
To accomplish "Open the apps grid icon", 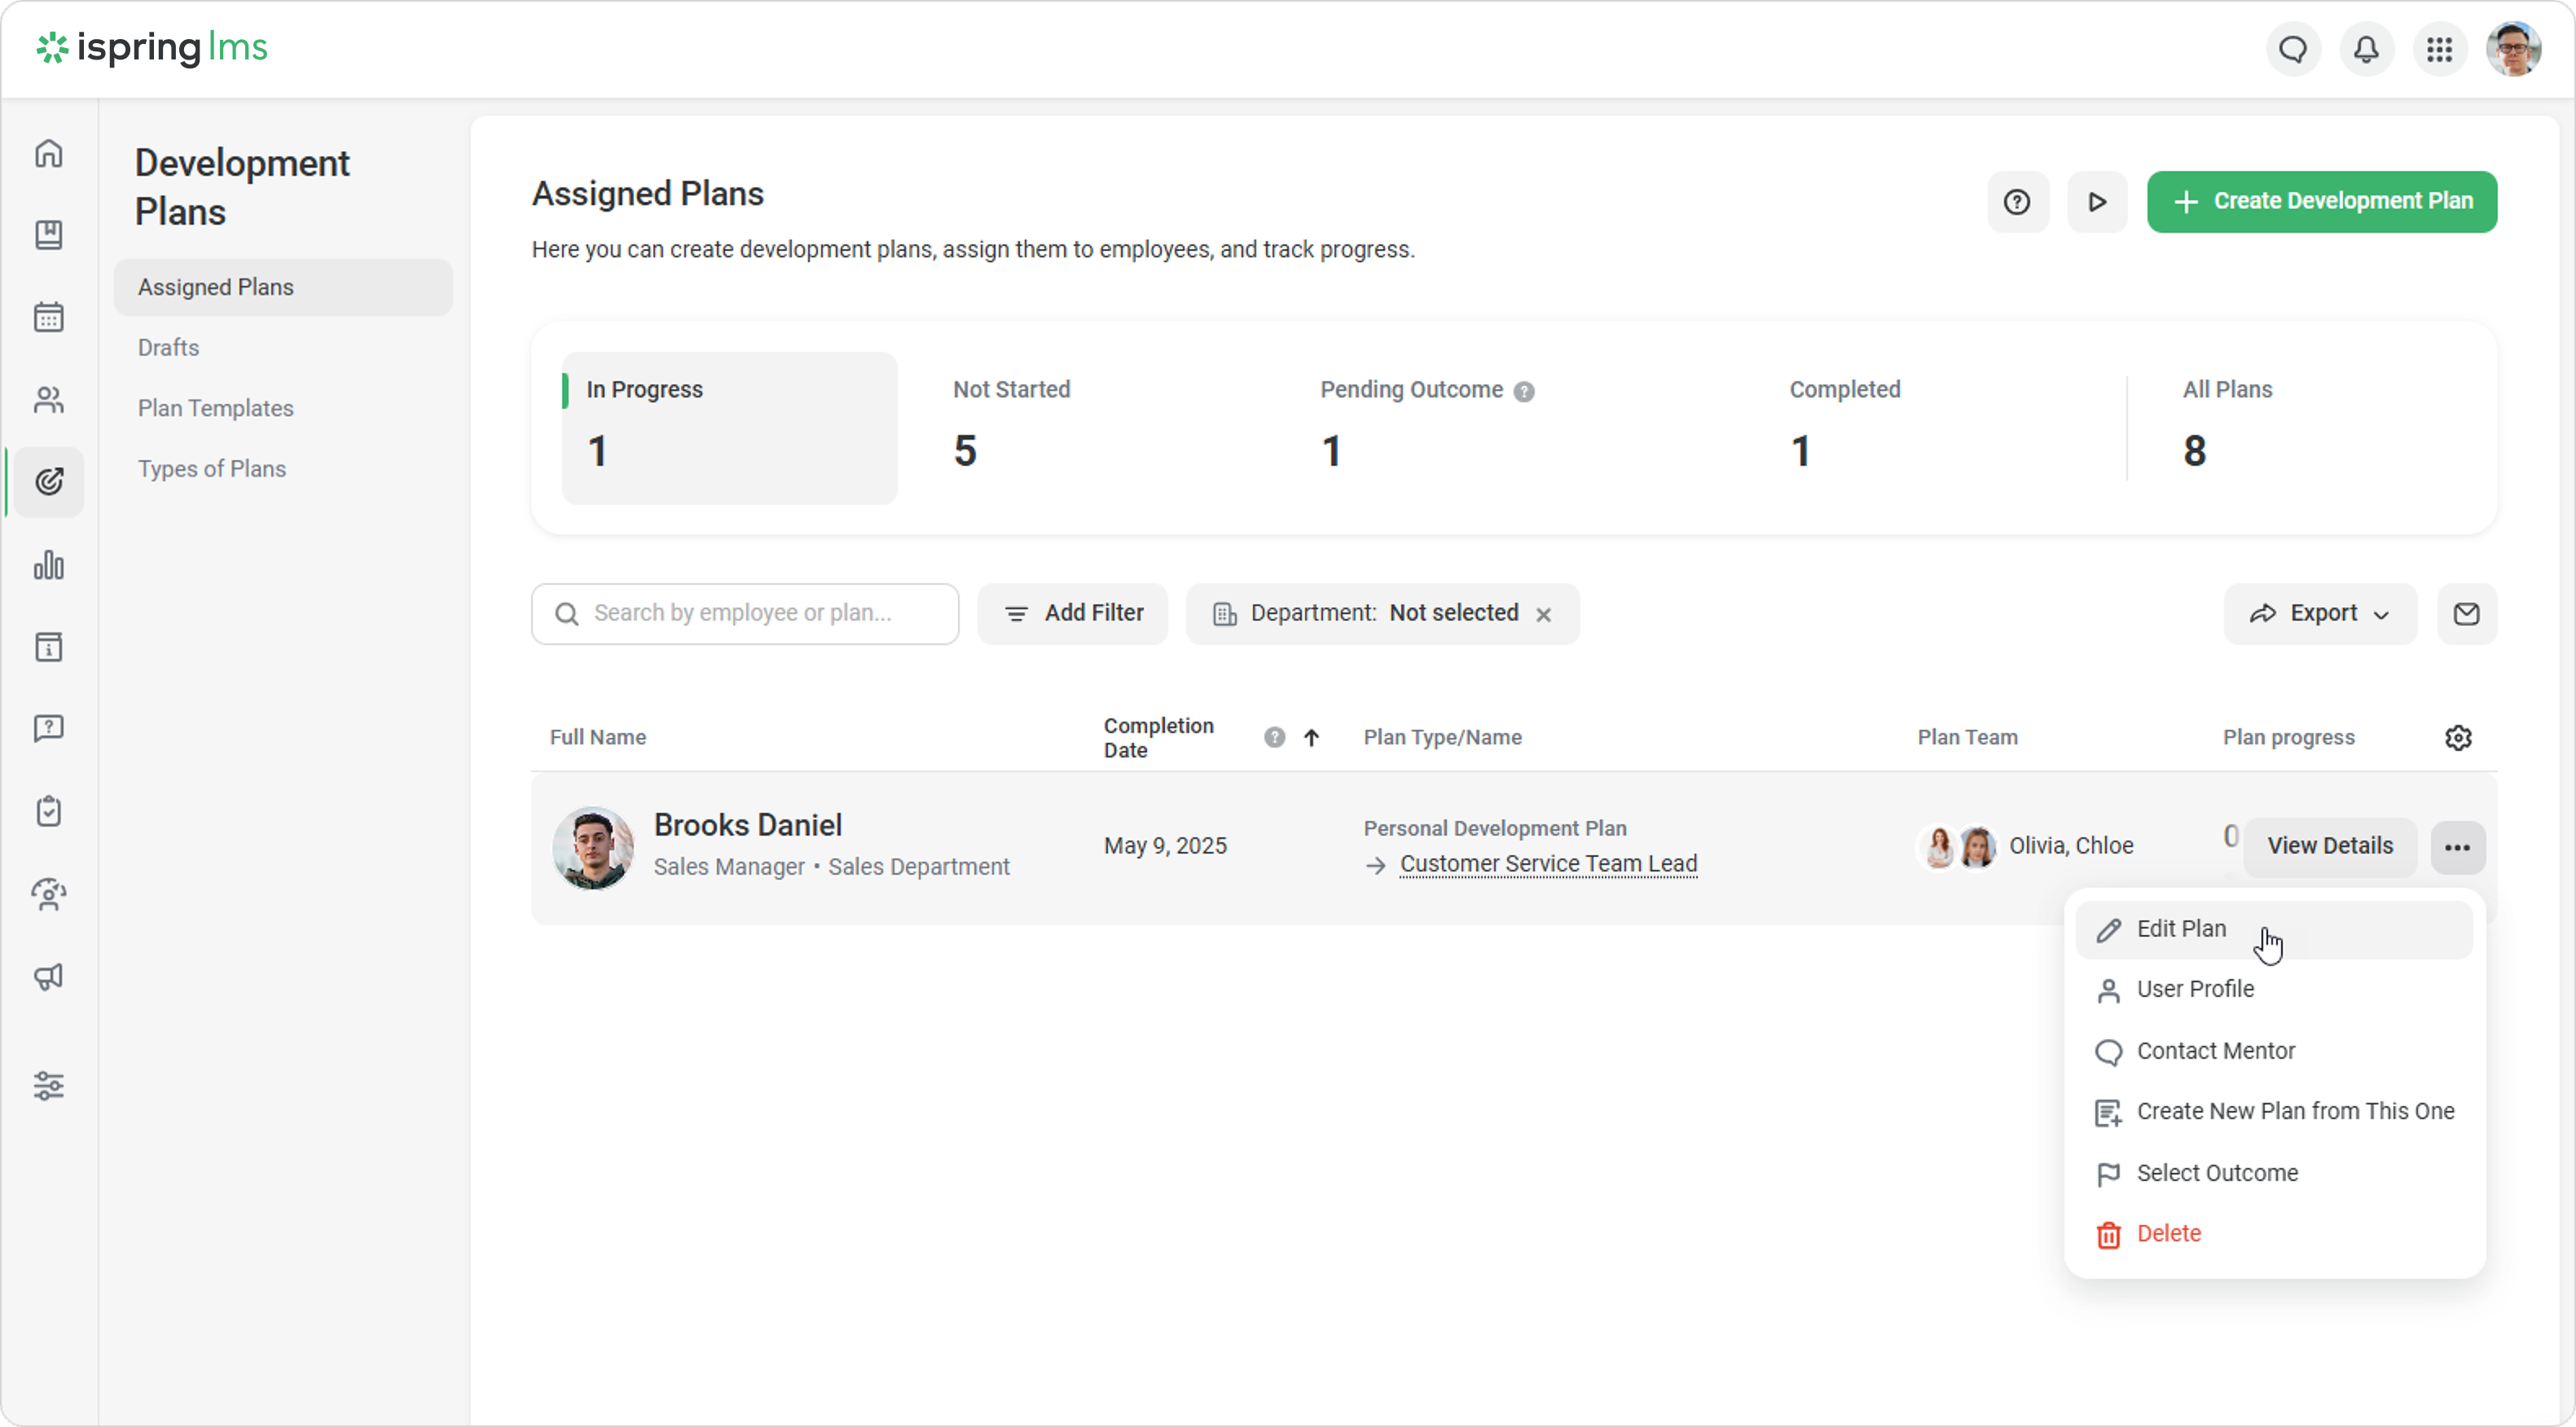I will [2439, 49].
